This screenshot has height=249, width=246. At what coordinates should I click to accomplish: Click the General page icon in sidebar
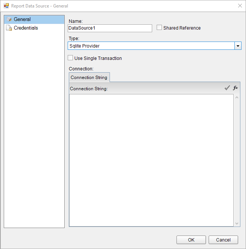pos(9,19)
